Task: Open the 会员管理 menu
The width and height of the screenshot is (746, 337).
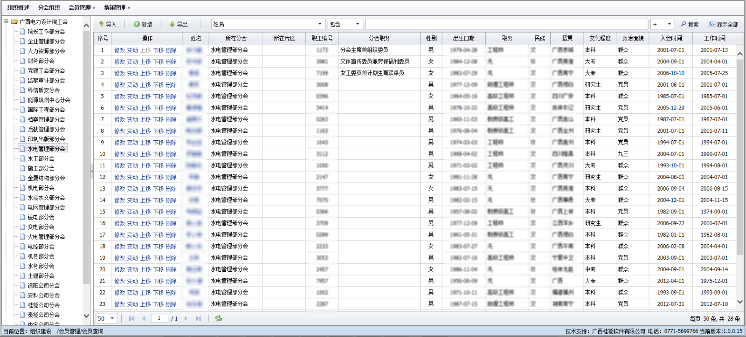Action: [82, 7]
